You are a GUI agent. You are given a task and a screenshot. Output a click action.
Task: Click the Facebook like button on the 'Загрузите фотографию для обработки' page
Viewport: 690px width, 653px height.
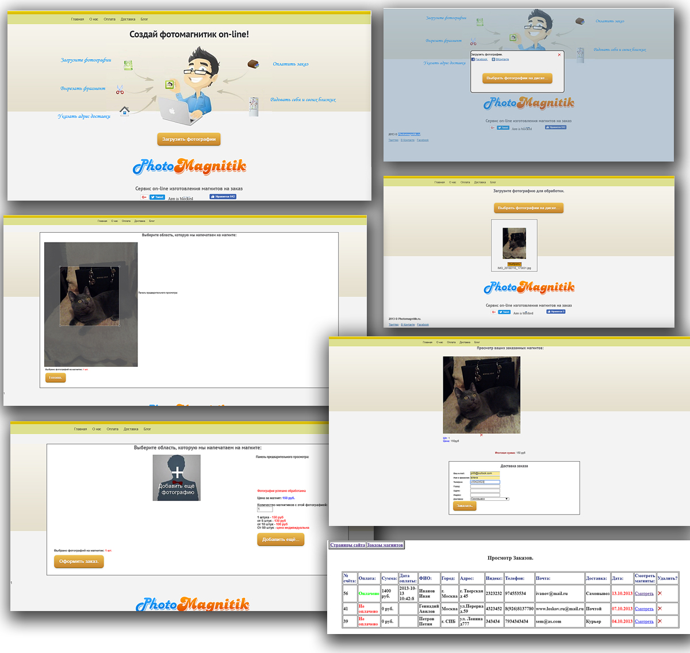coord(555,312)
